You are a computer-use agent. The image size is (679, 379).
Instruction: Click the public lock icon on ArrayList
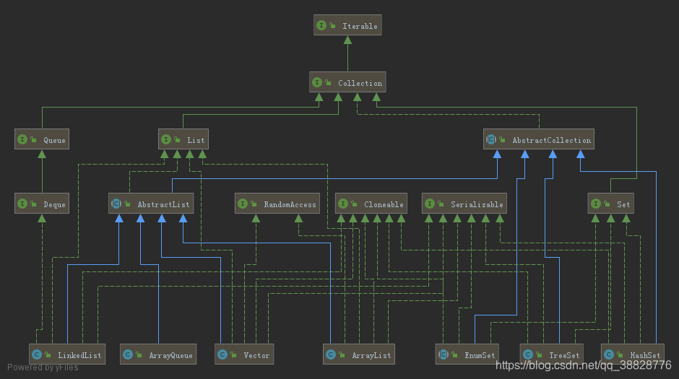coord(342,354)
